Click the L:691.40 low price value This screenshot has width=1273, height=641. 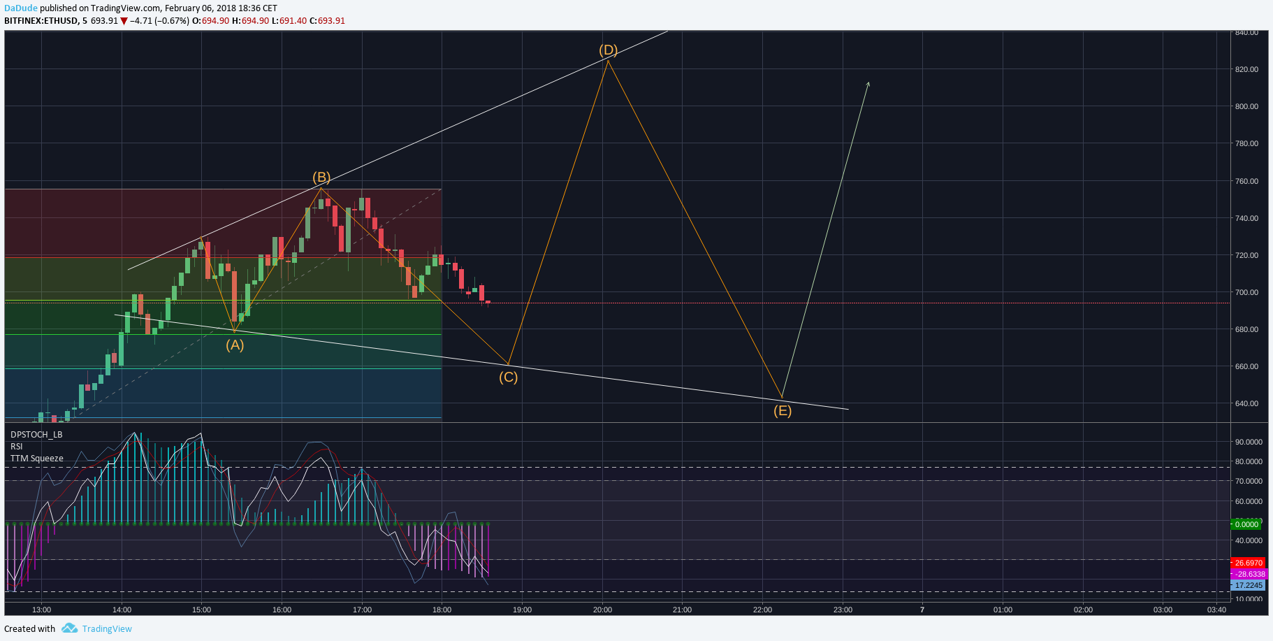click(289, 21)
